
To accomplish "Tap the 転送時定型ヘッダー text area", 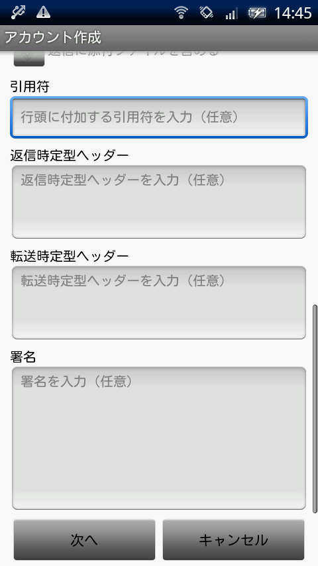I will pos(159,302).
